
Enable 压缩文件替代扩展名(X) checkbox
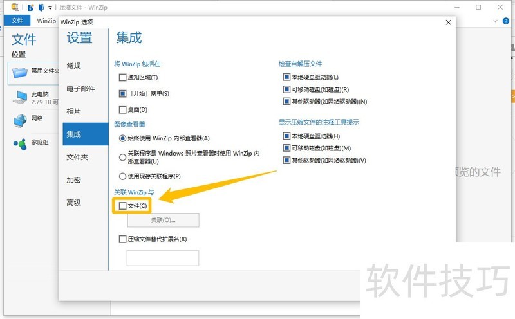pos(122,239)
